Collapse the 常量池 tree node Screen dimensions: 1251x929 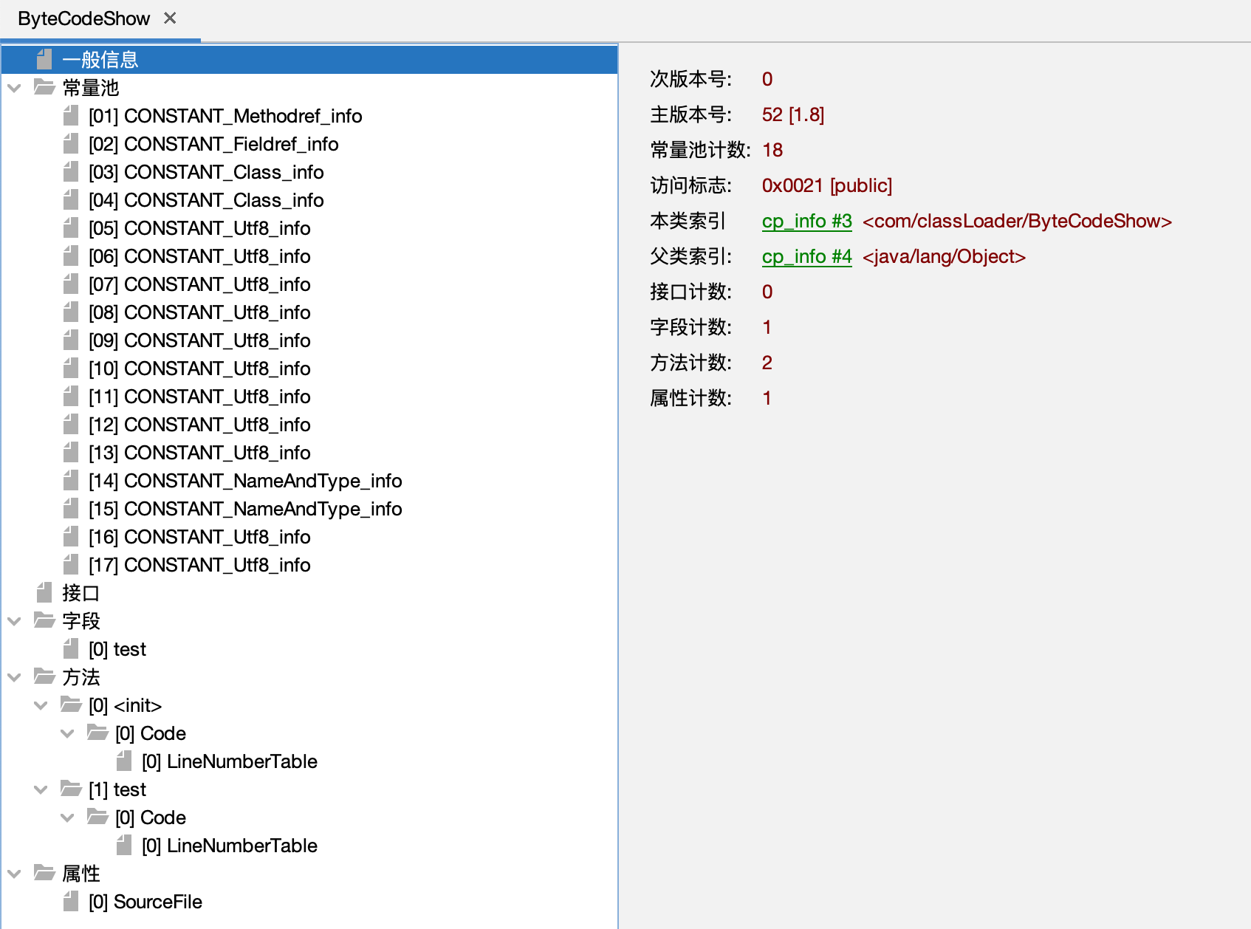pos(14,88)
